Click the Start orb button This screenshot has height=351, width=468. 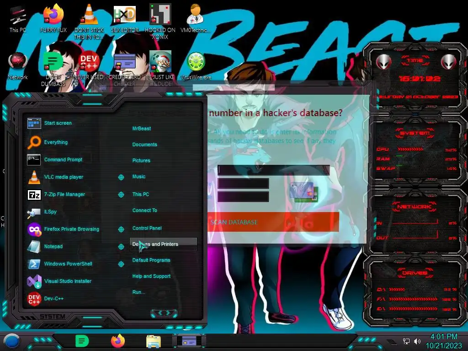pos(12,342)
